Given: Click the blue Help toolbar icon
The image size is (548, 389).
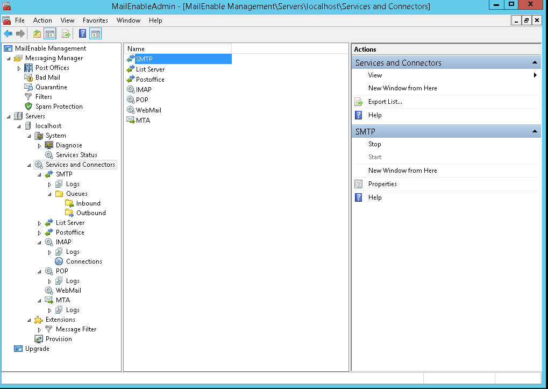Looking at the screenshot, I should point(82,34).
